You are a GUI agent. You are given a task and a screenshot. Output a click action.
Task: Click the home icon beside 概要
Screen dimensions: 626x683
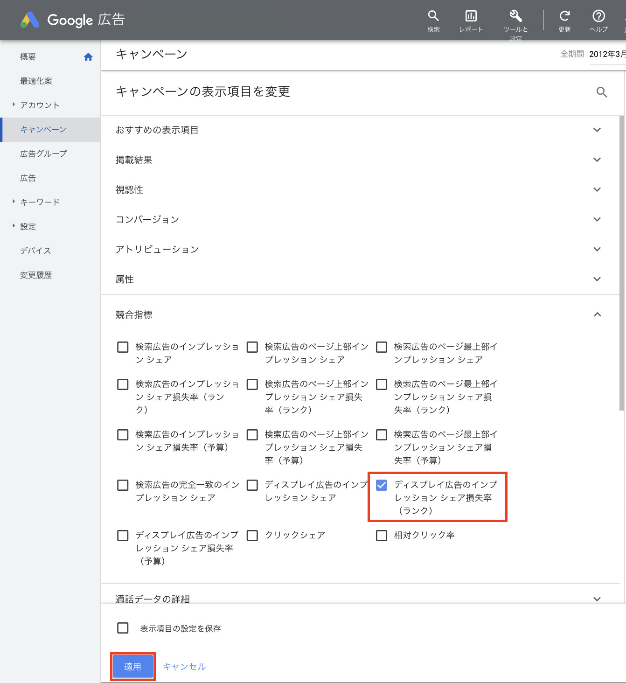pyautogui.click(x=88, y=57)
